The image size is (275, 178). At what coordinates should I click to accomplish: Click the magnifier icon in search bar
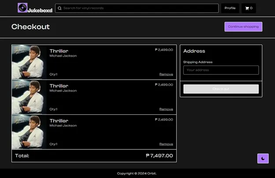[x=59, y=8]
